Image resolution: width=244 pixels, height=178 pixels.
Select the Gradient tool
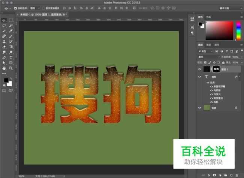pyautogui.click(x=11, y=47)
